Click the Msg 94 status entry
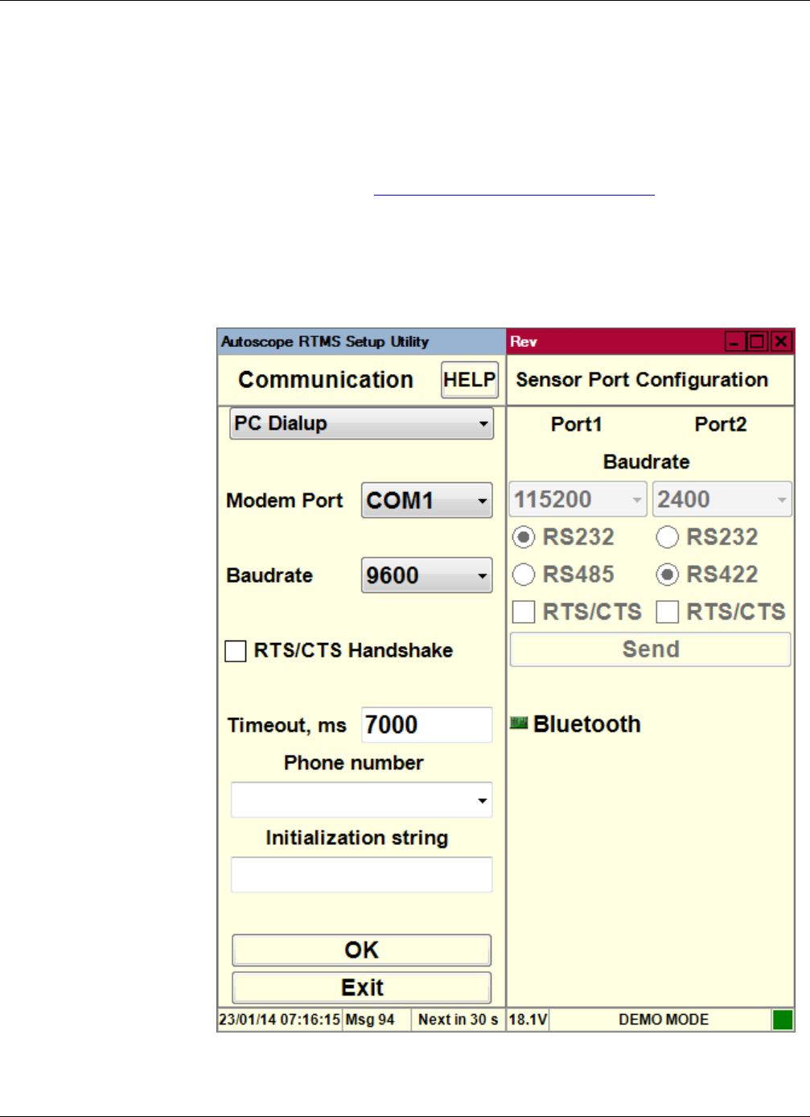Image resolution: width=810 pixels, height=1117 pixels. [370, 1020]
